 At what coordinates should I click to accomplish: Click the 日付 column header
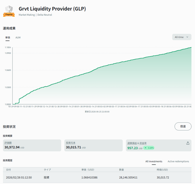point(8,170)
